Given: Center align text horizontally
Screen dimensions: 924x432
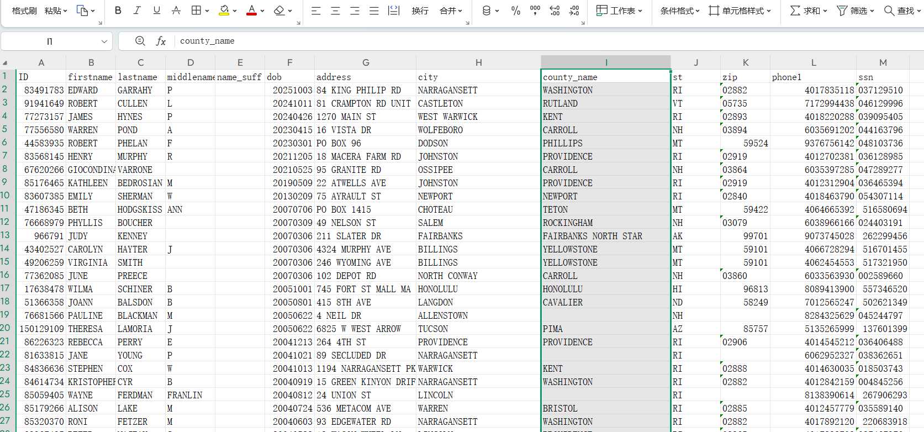Looking at the screenshot, I should coord(335,10).
